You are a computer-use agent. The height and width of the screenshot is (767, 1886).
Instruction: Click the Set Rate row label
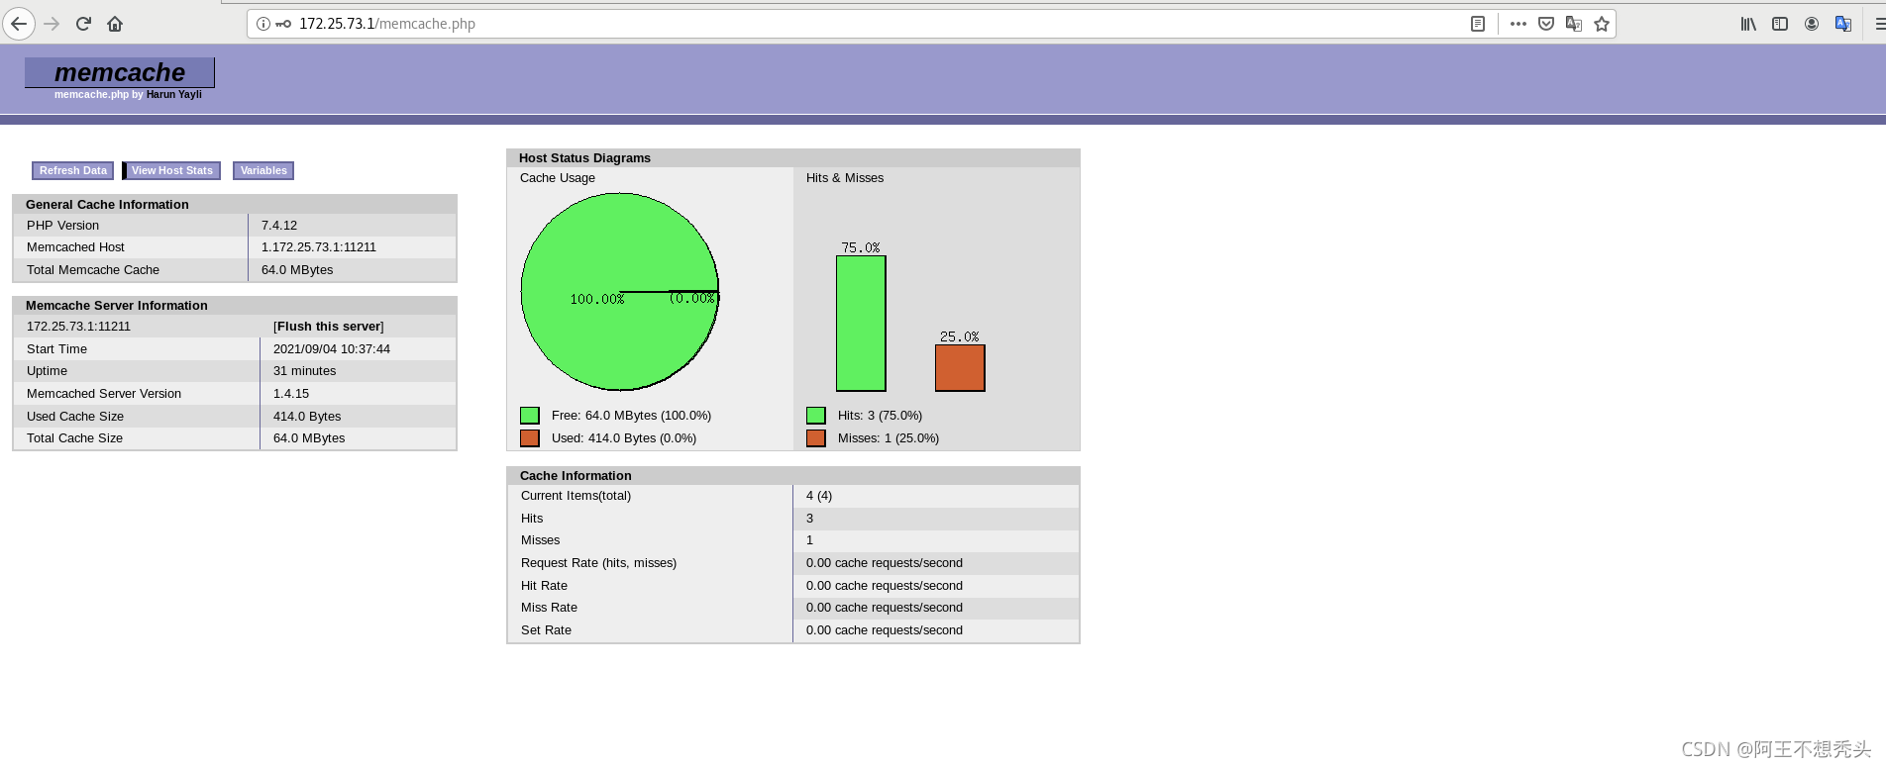point(546,630)
